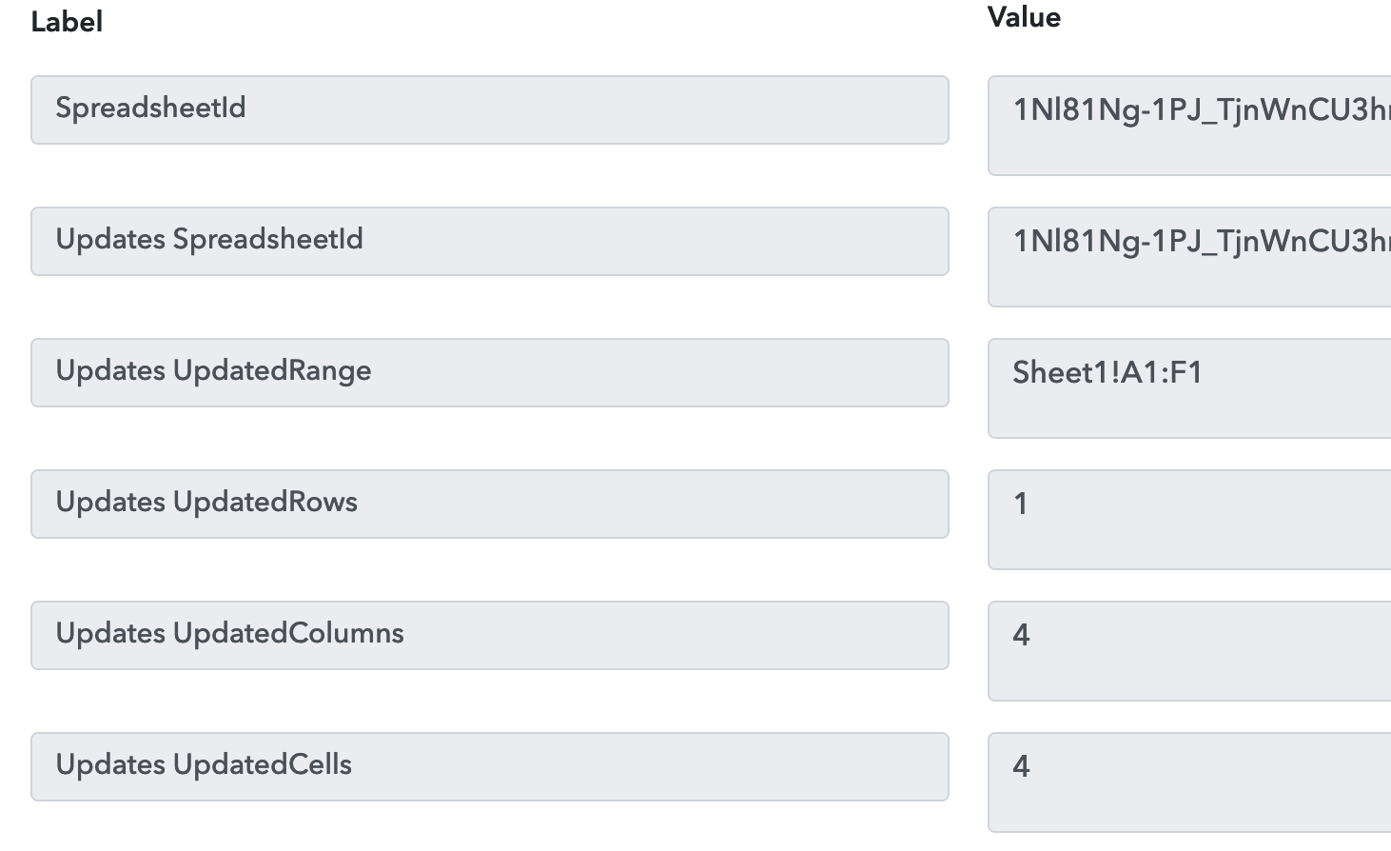Viewport: 1391px width, 851px height.
Task: Focus the Updates UpdatedCells label field
Action: 489,766
